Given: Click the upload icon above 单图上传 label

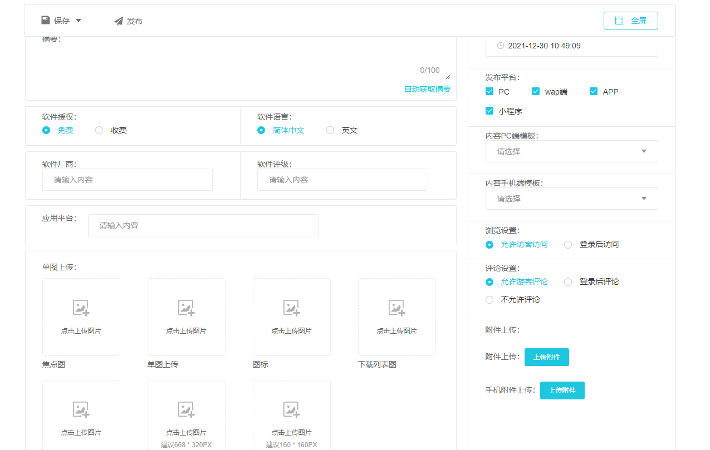Looking at the screenshot, I should coord(187,308).
